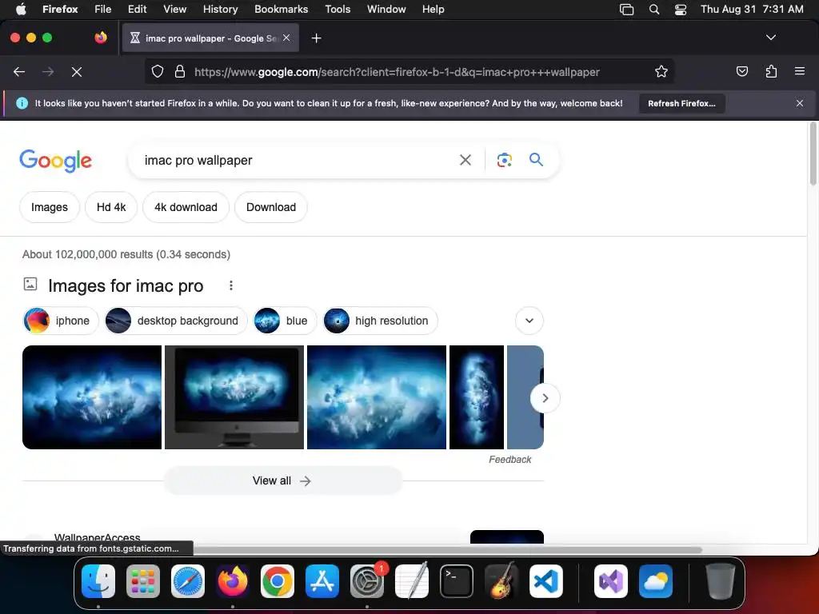819x614 pixels.
Task: Open the Edit menu
Action: pyautogui.click(x=137, y=9)
